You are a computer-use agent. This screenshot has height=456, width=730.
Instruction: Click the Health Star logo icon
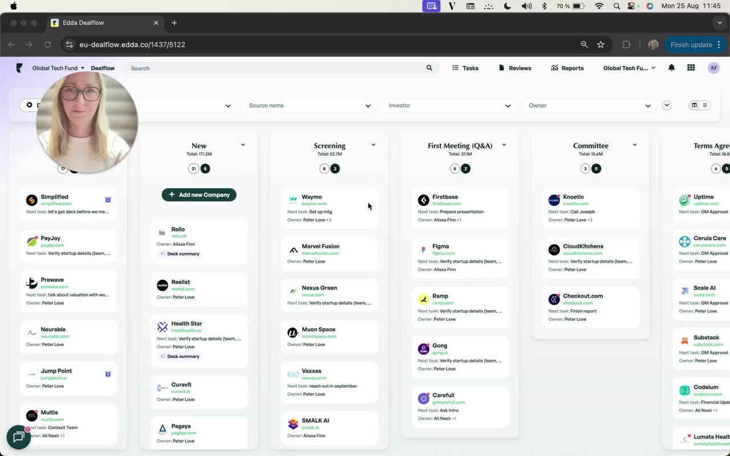coord(163,327)
